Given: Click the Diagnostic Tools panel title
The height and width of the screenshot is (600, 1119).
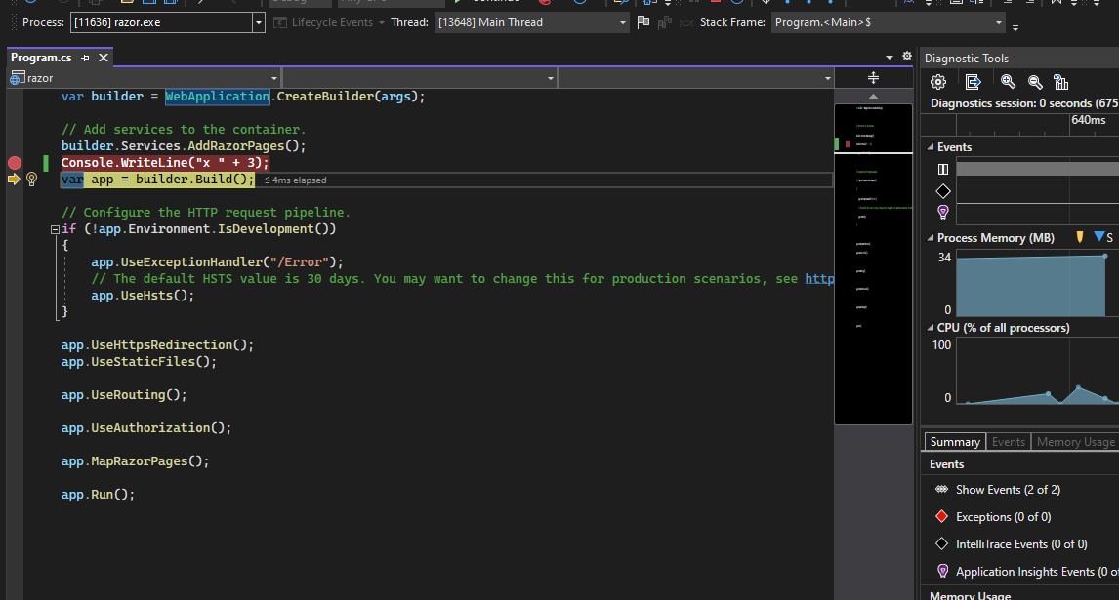Looking at the screenshot, I should click(x=967, y=59).
